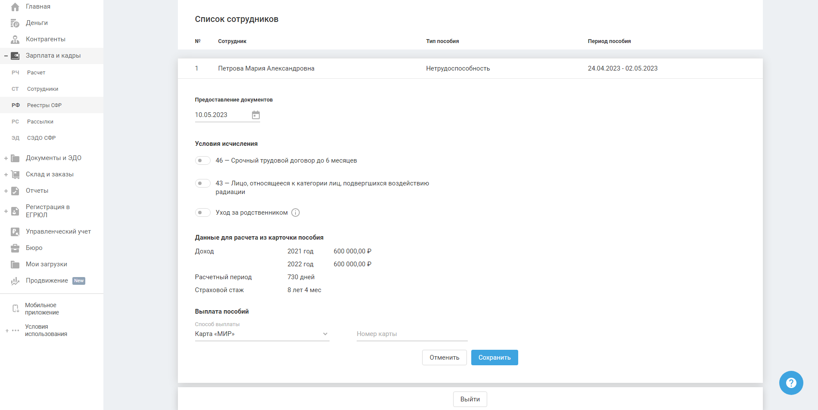Toggle condition 46 Срочный трудовой договор
Image resolution: width=818 pixels, height=410 pixels.
click(x=202, y=160)
